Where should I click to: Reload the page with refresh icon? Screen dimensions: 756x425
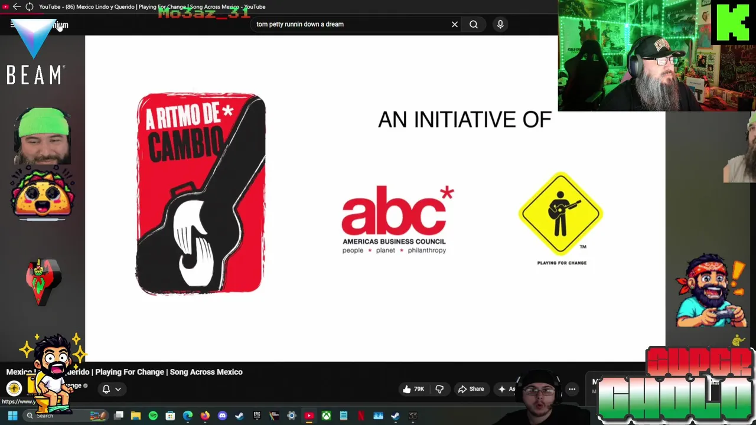click(30, 6)
